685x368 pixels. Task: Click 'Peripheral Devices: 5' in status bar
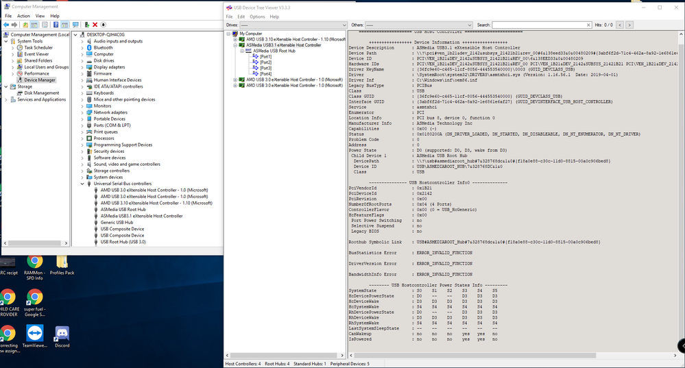[350, 364]
